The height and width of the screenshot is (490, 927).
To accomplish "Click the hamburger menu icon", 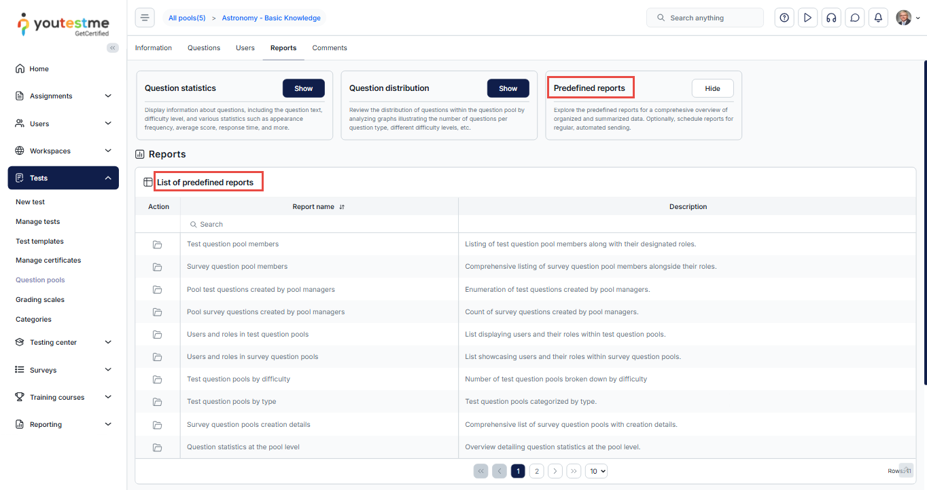I will pos(145,18).
